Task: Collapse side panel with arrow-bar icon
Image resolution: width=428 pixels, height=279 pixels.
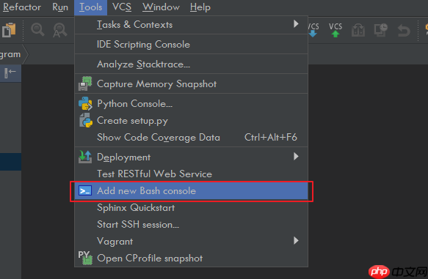Action: tap(10, 73)
